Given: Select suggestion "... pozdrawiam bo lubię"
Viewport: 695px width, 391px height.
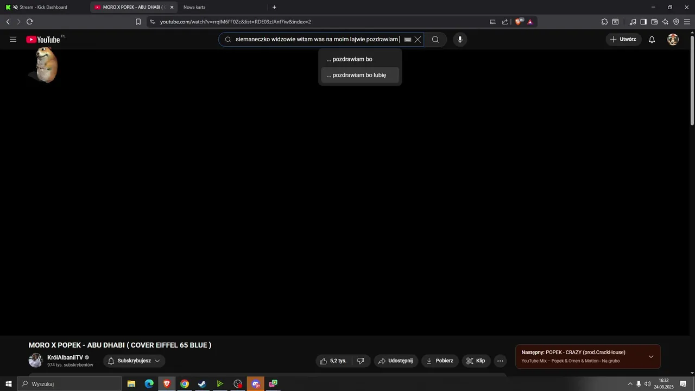Looking at the screenshot, I should point(359,75).
